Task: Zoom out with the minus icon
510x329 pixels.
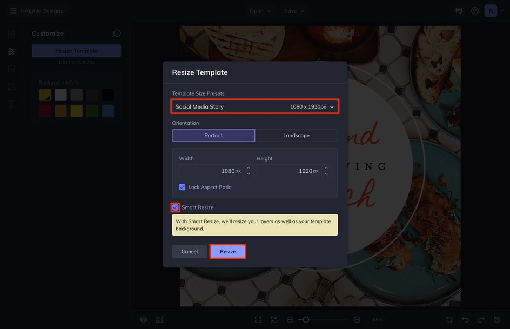Action: click(x=290, y=320)
